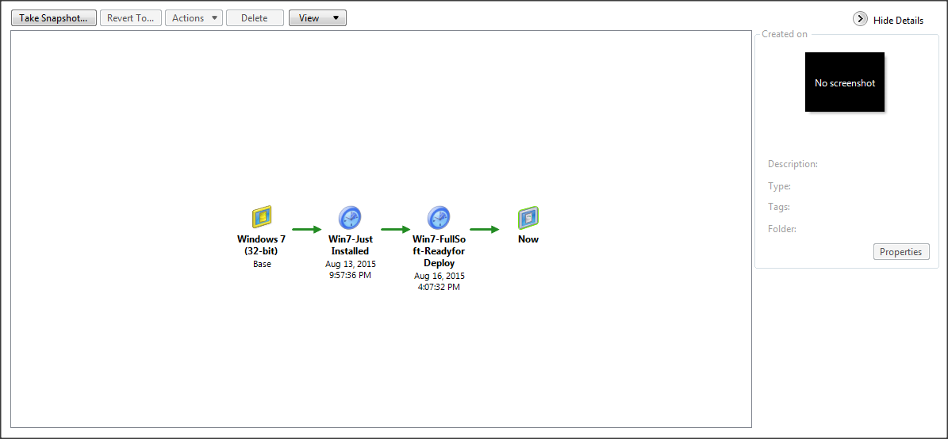Select the Win7-FullSoft-Readyfor Deploy name label
948x439 pixels.
coord(439,250)
